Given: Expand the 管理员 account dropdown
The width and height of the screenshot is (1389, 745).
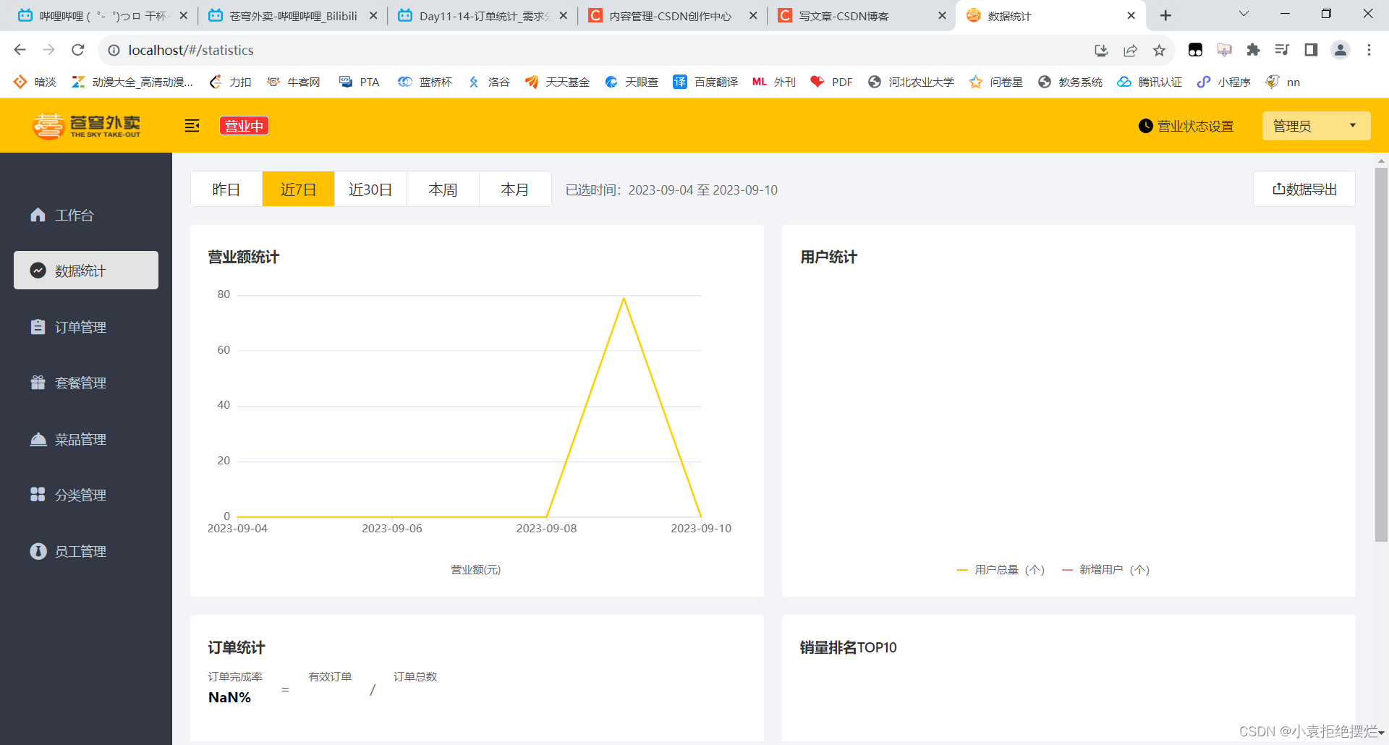Looking at the screenshot, I should (x=1315, y=125).
